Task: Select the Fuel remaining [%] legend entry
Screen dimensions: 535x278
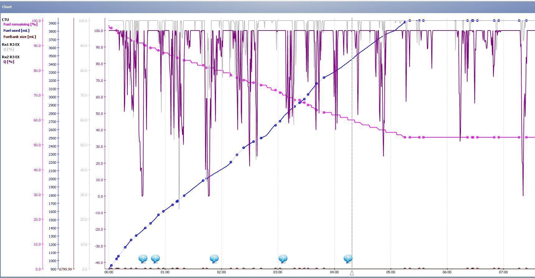Action: point(20,24)
